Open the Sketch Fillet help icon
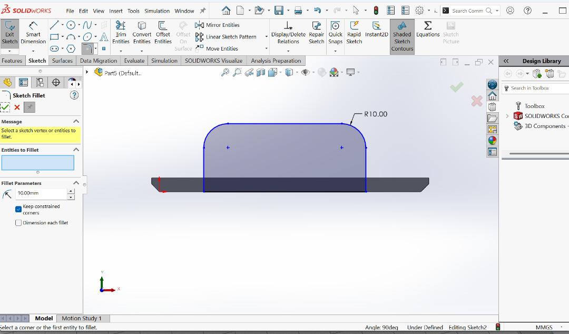569x334 pixels. [x=74, y=95]
